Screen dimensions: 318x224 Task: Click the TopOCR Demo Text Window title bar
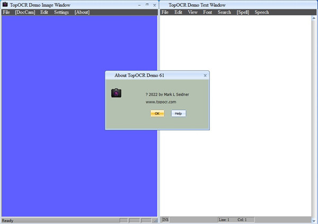238,5
